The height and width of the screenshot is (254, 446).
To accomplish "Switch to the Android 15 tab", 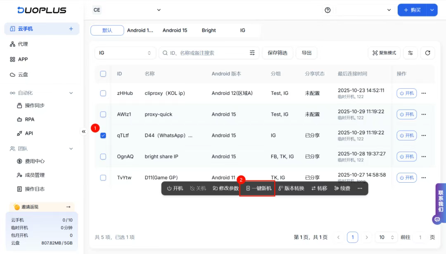I will coord(175,30).
